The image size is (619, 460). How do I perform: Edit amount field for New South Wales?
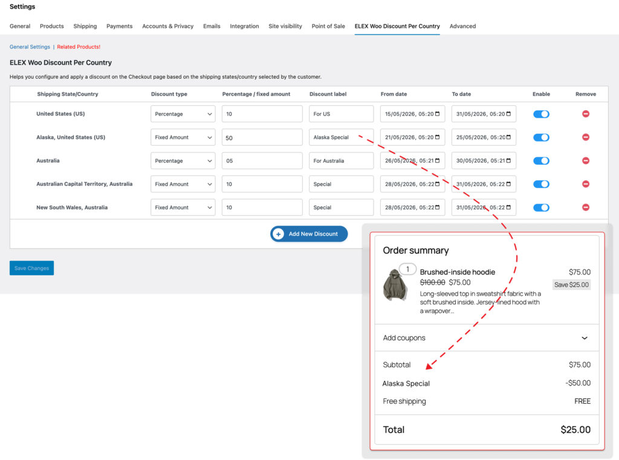tap(262, 207)
